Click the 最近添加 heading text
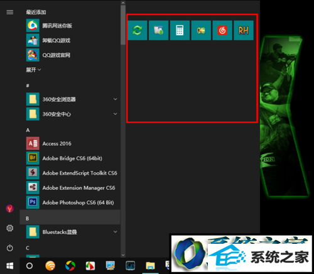 (x=36, y=12)
